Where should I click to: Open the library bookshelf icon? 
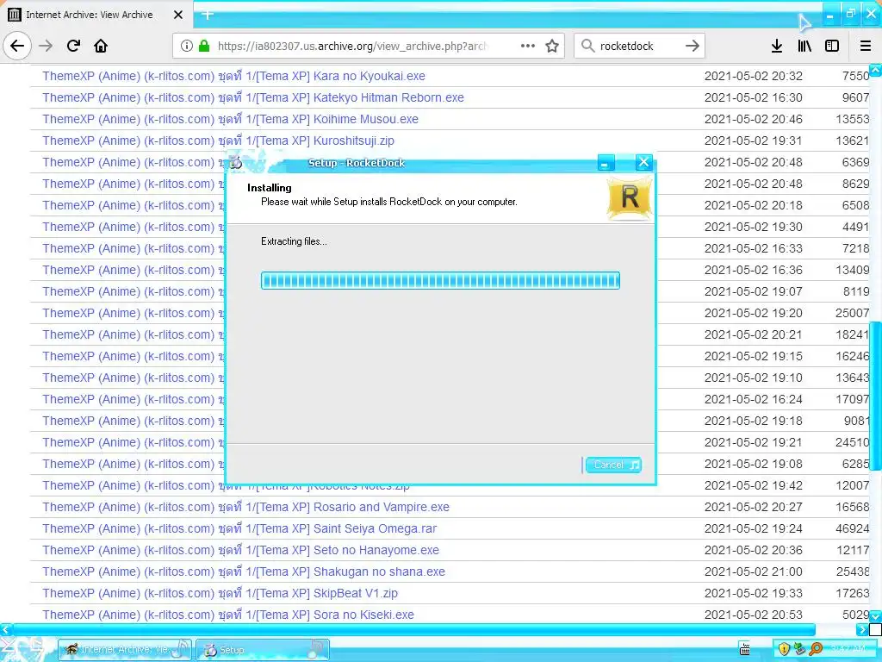coord(804,46)
